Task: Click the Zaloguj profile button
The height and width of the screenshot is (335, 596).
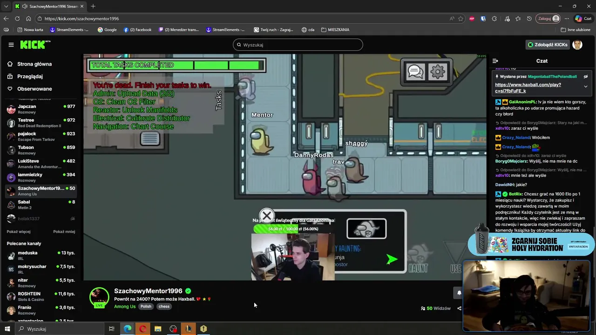Action: [549, 19]
